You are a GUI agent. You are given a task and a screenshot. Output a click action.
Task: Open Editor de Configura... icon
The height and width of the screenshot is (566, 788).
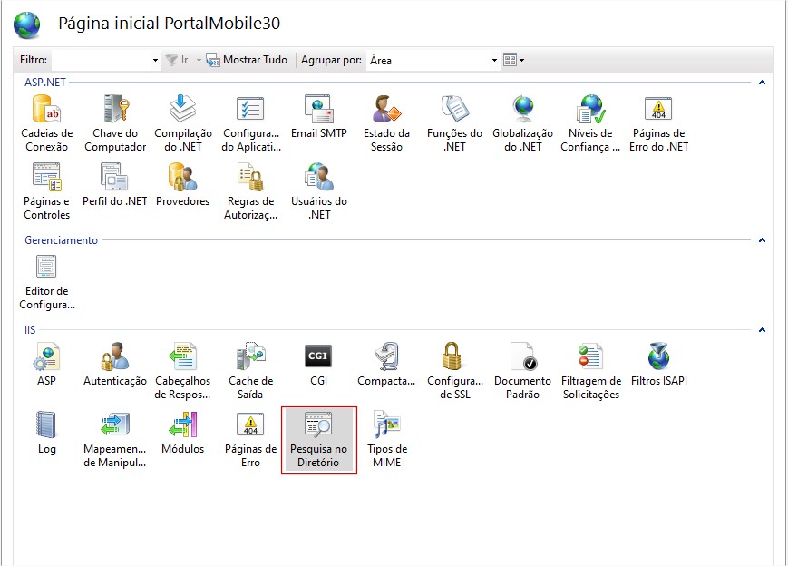(x=47, y=282)
